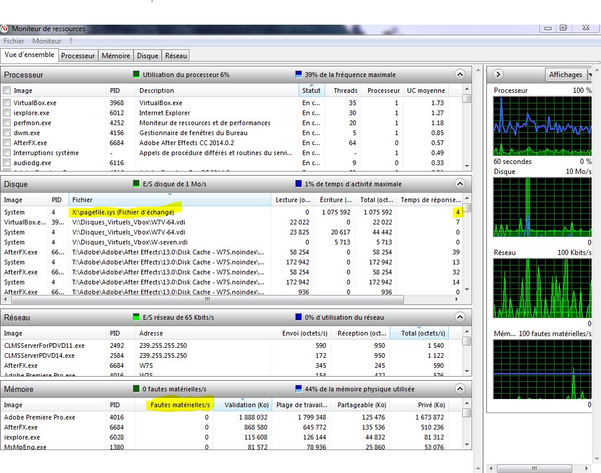Collapse the Disque section
Image resolution: width=601 pixels, height=473 pixels.
pyautogui.click(x=460, y=184)
